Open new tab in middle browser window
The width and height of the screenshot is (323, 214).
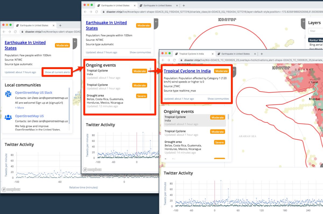pos(184,5)
